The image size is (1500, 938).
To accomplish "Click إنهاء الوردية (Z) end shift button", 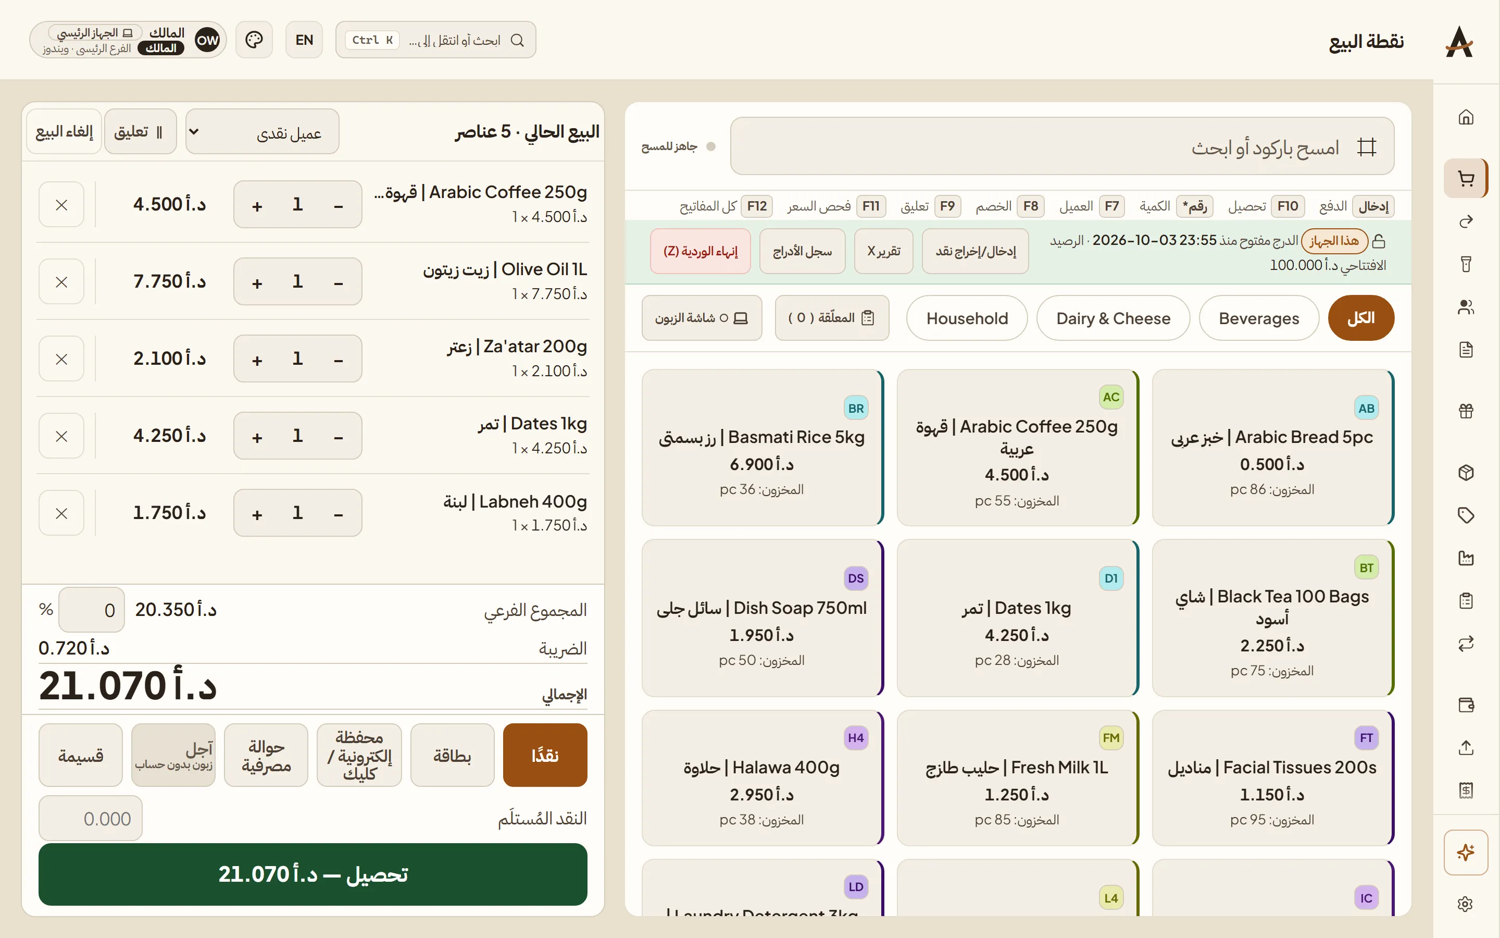I will pyautogui.click(x=701, y=251).
